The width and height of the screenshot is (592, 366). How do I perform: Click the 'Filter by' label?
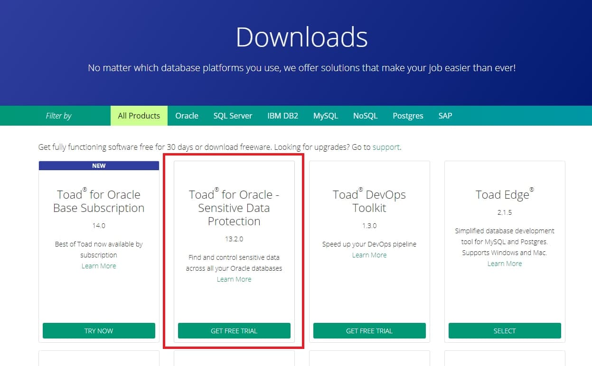[59, 116]
